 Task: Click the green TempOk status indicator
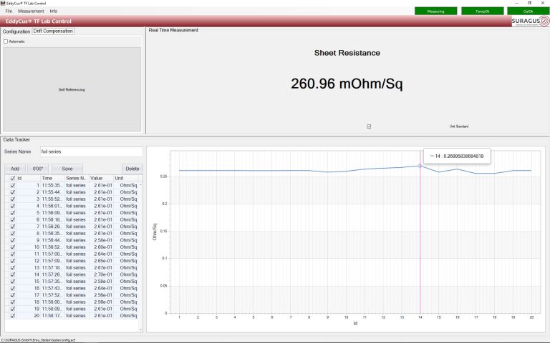pyautogui.click(x=481, y=11)
